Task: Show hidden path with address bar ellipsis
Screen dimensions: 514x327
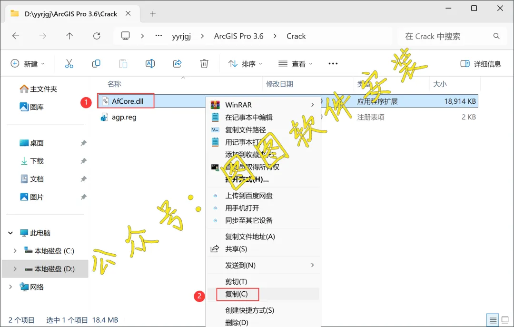Action: click(158, 35)
